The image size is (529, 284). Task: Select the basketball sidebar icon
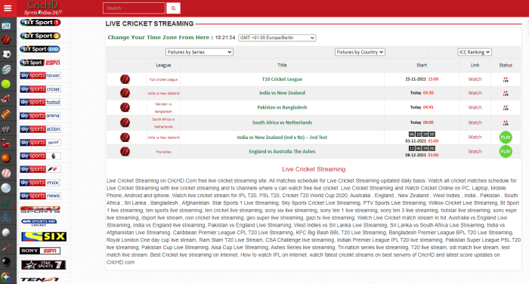[x=6, y=158]
